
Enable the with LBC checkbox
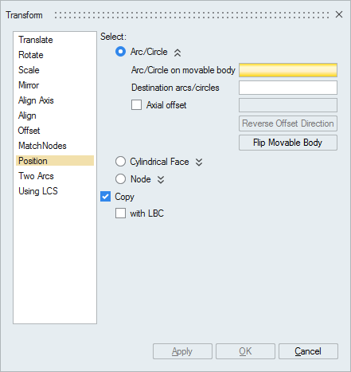pos(120,213)
